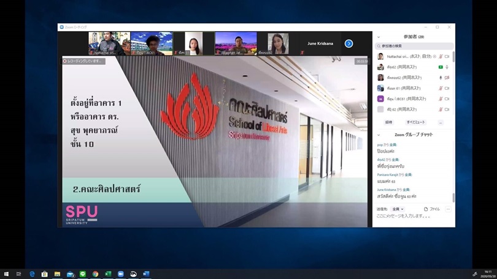Open the participants more (...) menu
497x279 pixels.
441,122
